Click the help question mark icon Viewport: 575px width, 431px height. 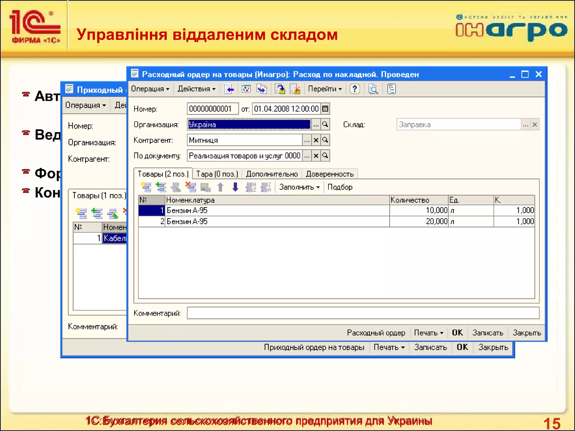click(x=355, y=89)
